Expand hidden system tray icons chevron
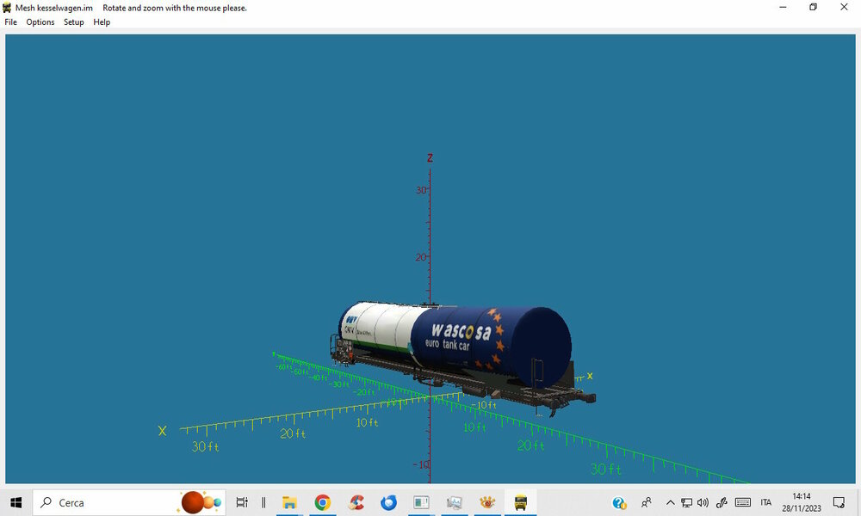The image size is (861, 516). pos(671,502)
